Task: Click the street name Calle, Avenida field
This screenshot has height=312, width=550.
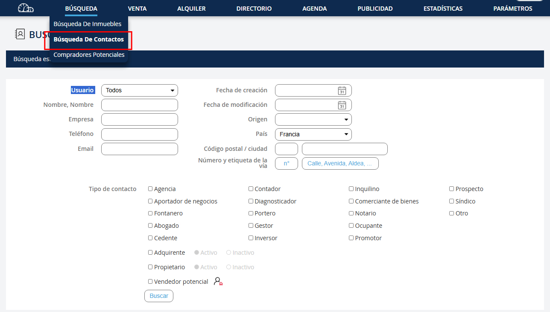Action: [340, 164]
